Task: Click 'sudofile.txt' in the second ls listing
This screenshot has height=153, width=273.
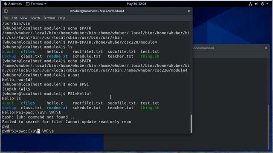Action: point(122,103)
